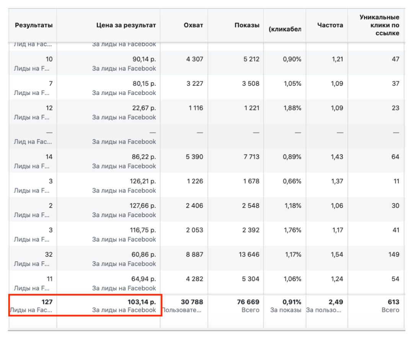Click the Уникальные клики по ссылке header
The height and width of the screenshot is (339, 413).
coord(379,25)
